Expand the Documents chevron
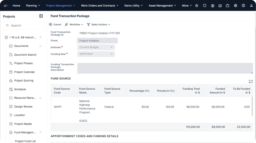Viewport: 256px width, 143px height. click(40, 46)
